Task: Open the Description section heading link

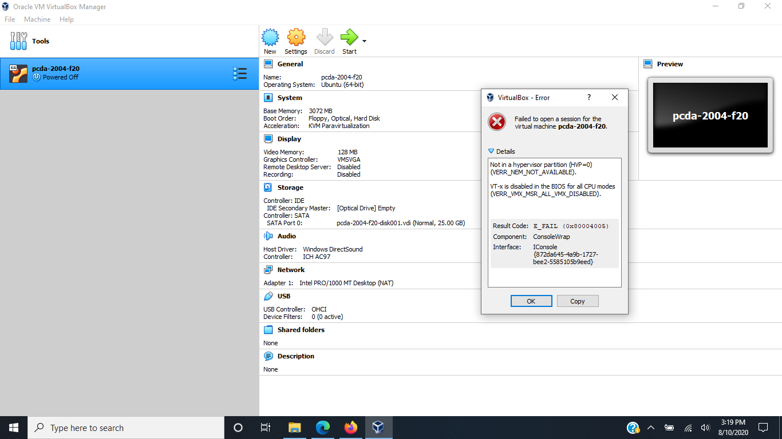Action: click(x=296, y=356)
